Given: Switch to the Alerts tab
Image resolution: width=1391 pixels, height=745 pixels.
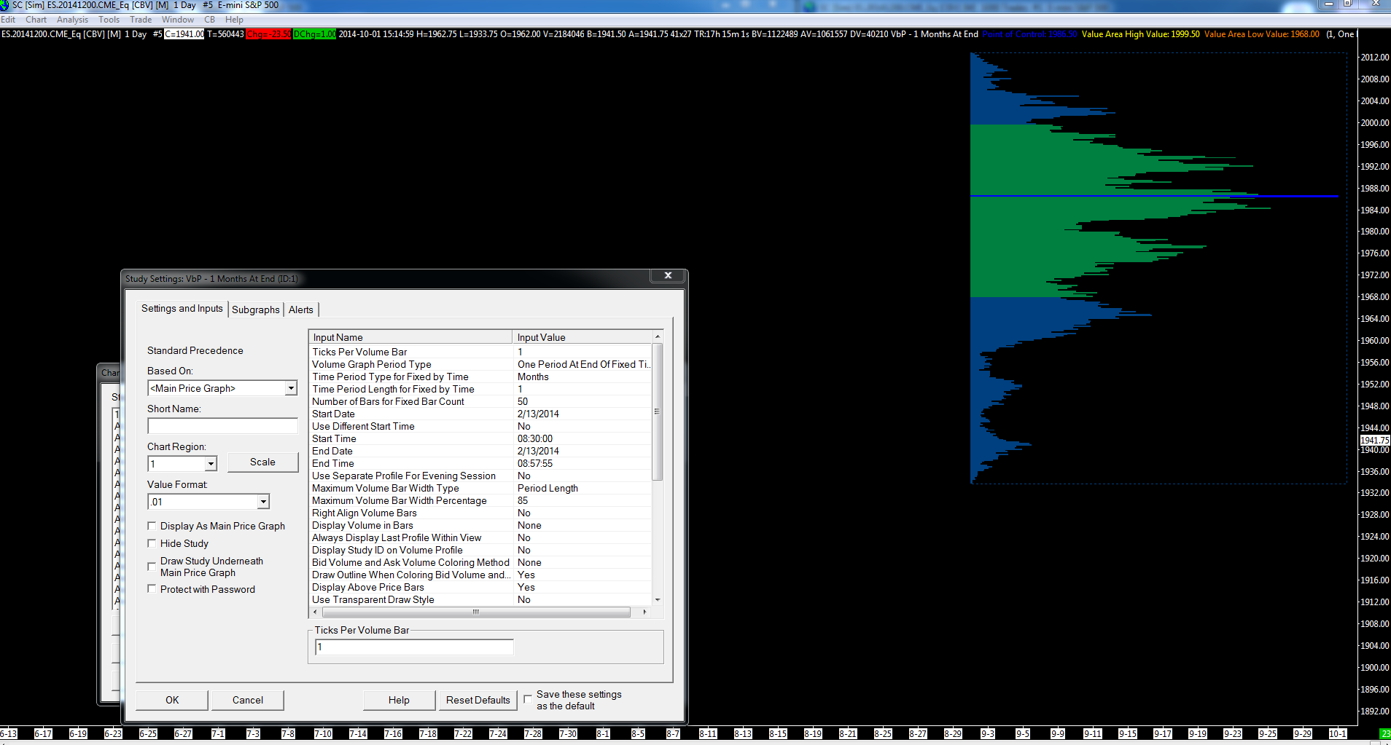Looking at the screenshot, I should coord(301,310).
